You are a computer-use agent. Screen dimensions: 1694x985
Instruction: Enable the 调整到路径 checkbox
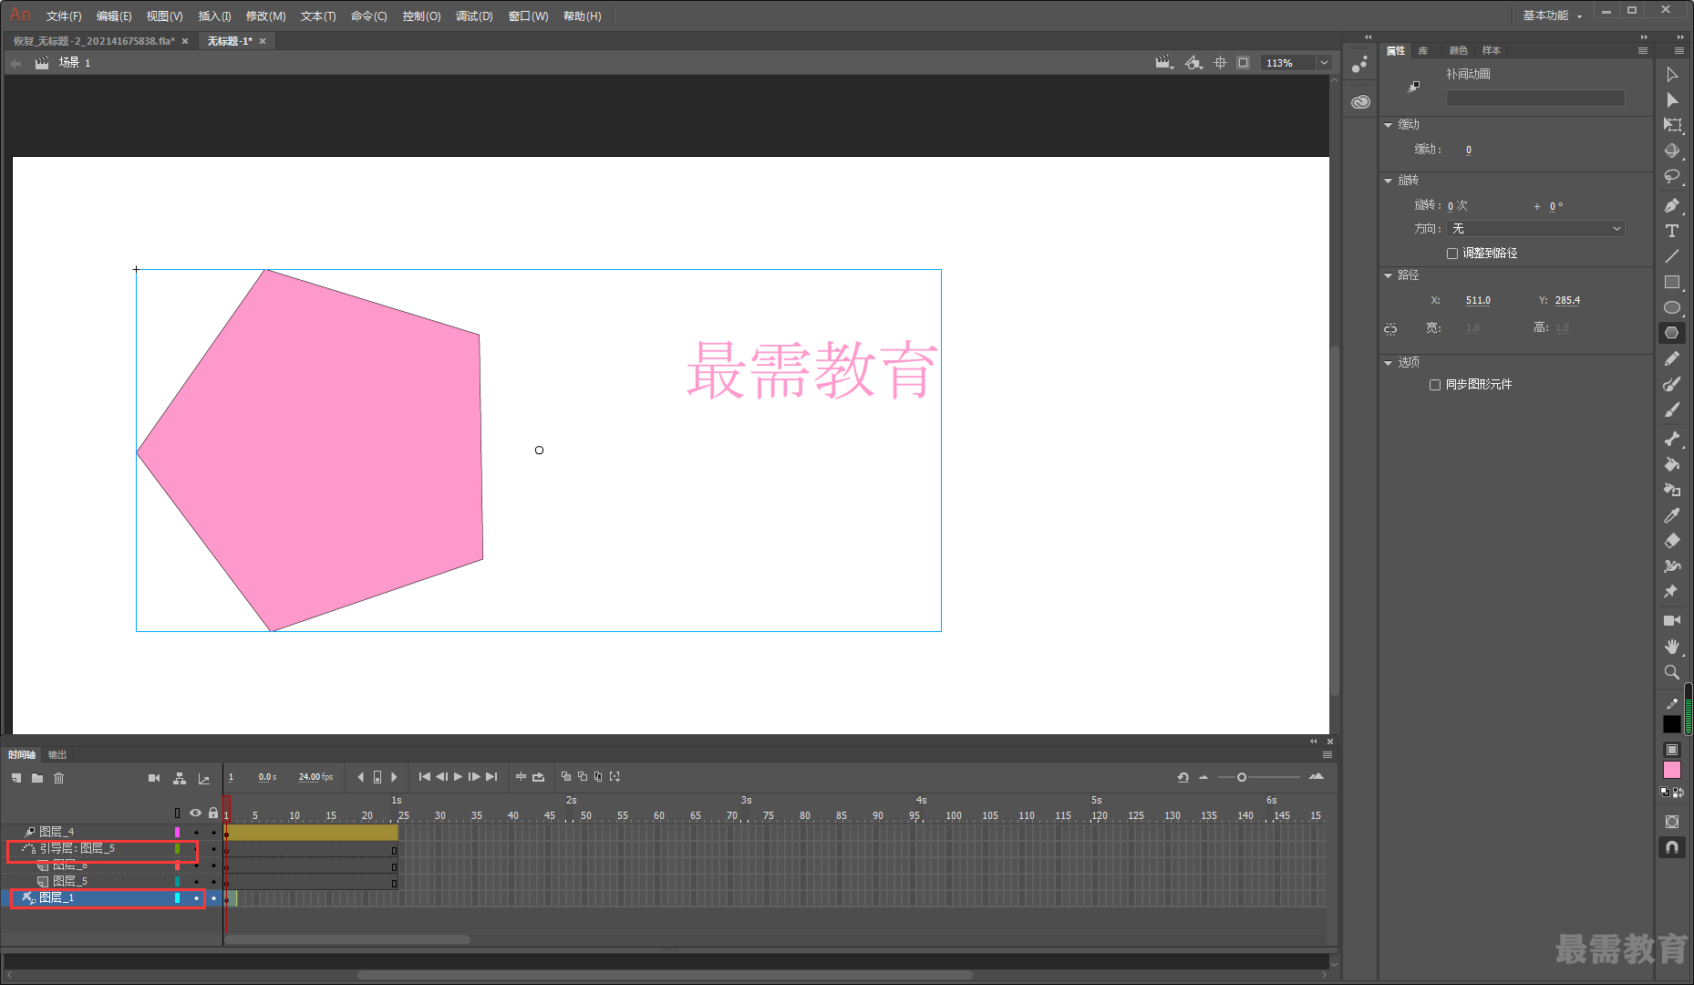(x=1452, y=254)
